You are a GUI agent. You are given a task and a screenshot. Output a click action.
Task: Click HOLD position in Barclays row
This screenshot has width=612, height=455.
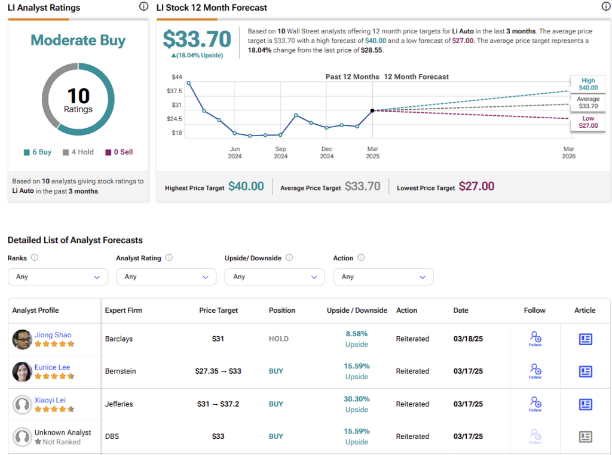[x=279, y=339]
